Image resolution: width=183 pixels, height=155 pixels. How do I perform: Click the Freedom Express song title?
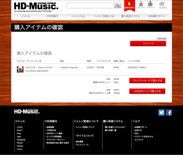click(69, 67)
